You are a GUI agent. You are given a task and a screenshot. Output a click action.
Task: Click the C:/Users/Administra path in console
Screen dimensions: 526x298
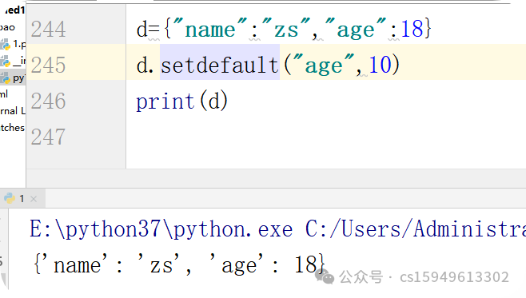[x=416, y=229]
